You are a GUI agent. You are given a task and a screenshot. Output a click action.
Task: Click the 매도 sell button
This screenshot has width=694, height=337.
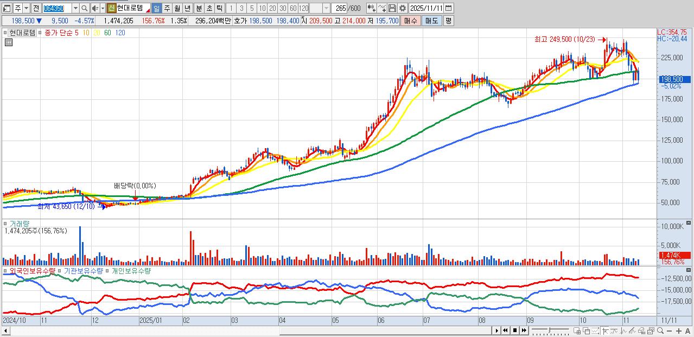(x=432, y=21)
